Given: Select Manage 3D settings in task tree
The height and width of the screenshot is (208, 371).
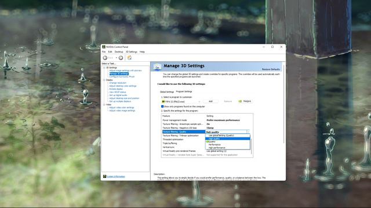Looking at the screenshot, I should click(119, 73).
